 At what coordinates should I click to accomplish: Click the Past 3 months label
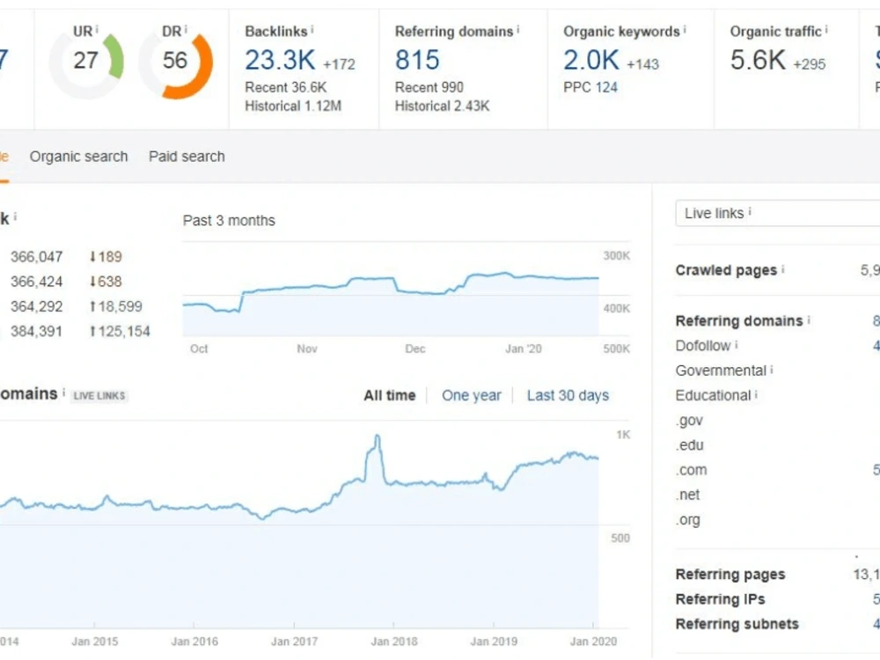[x=229, y=221]
